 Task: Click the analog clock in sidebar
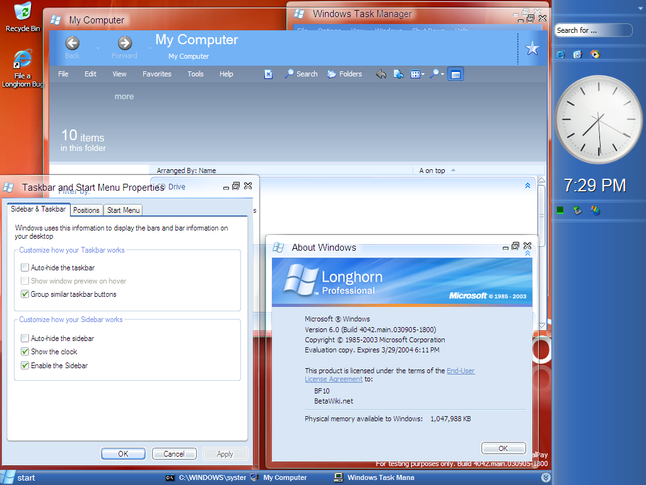coord(598,119)
